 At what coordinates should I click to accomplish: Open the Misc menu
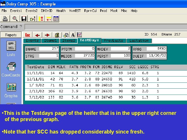124,11
